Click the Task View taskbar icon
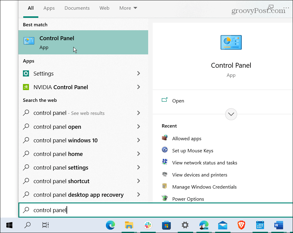The image size is (293, 233). [45, 225]
